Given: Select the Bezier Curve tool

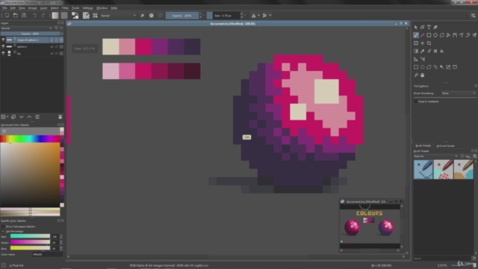Looking at the screenshot, I should tap(455, 35).
